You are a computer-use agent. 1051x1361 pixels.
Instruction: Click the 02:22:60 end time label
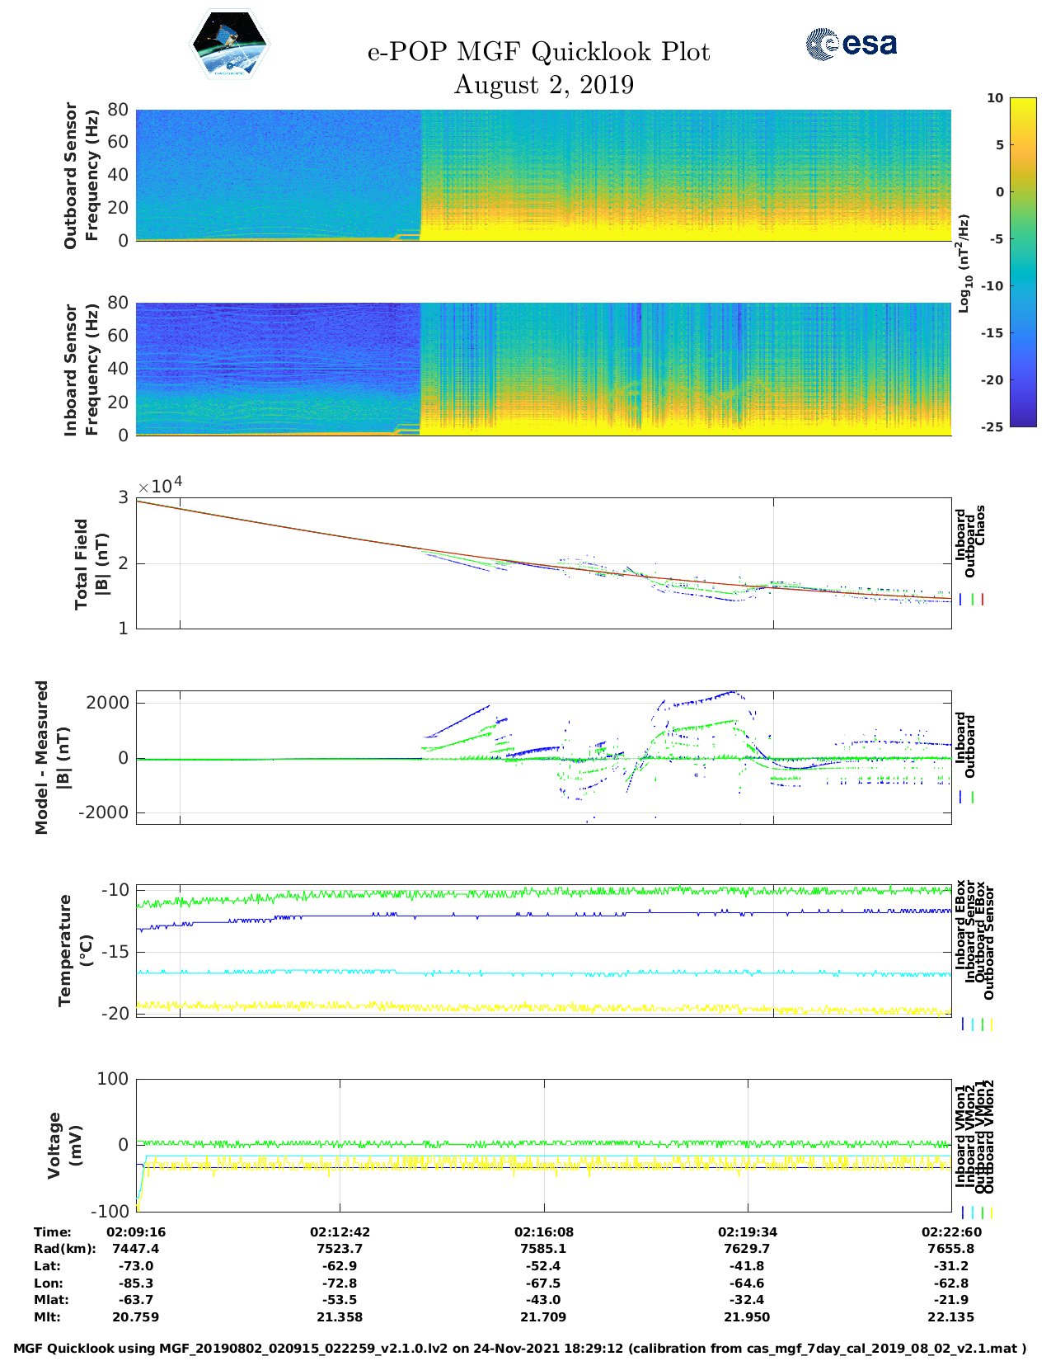pyautogui.click(x=950, y=1231)
